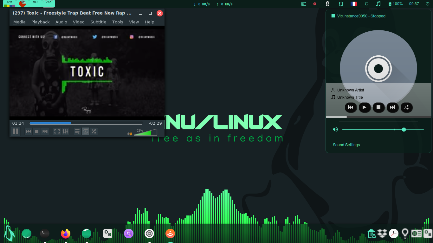Click the network download speed indicator
The width and height of the screenshot is (433, 243).
202,4
